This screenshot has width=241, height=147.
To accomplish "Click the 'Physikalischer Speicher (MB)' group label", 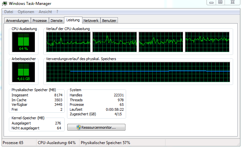I will (34, 90).
